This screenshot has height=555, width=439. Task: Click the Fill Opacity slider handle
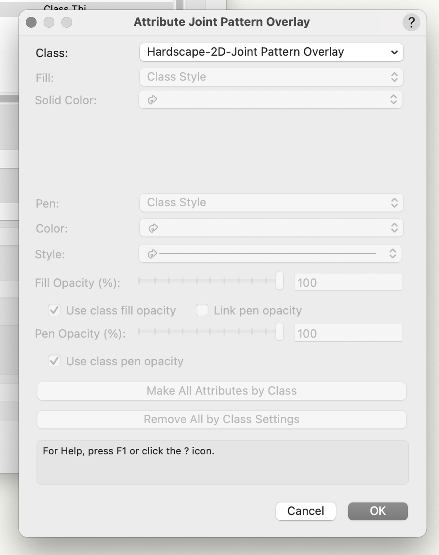(280, 281)
